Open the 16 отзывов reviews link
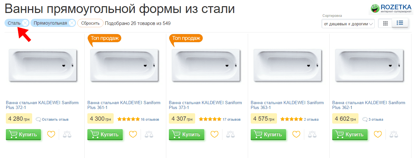The width and height of the screenshot is (415, 158). point(150,119)
